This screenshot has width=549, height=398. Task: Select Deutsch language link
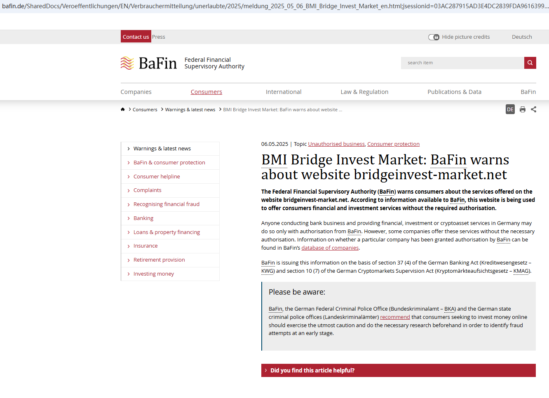click(522, 37)
